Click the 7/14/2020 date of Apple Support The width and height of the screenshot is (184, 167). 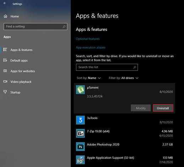tap(166, 162)
